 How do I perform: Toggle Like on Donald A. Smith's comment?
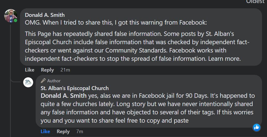click(x=30, y=70)
